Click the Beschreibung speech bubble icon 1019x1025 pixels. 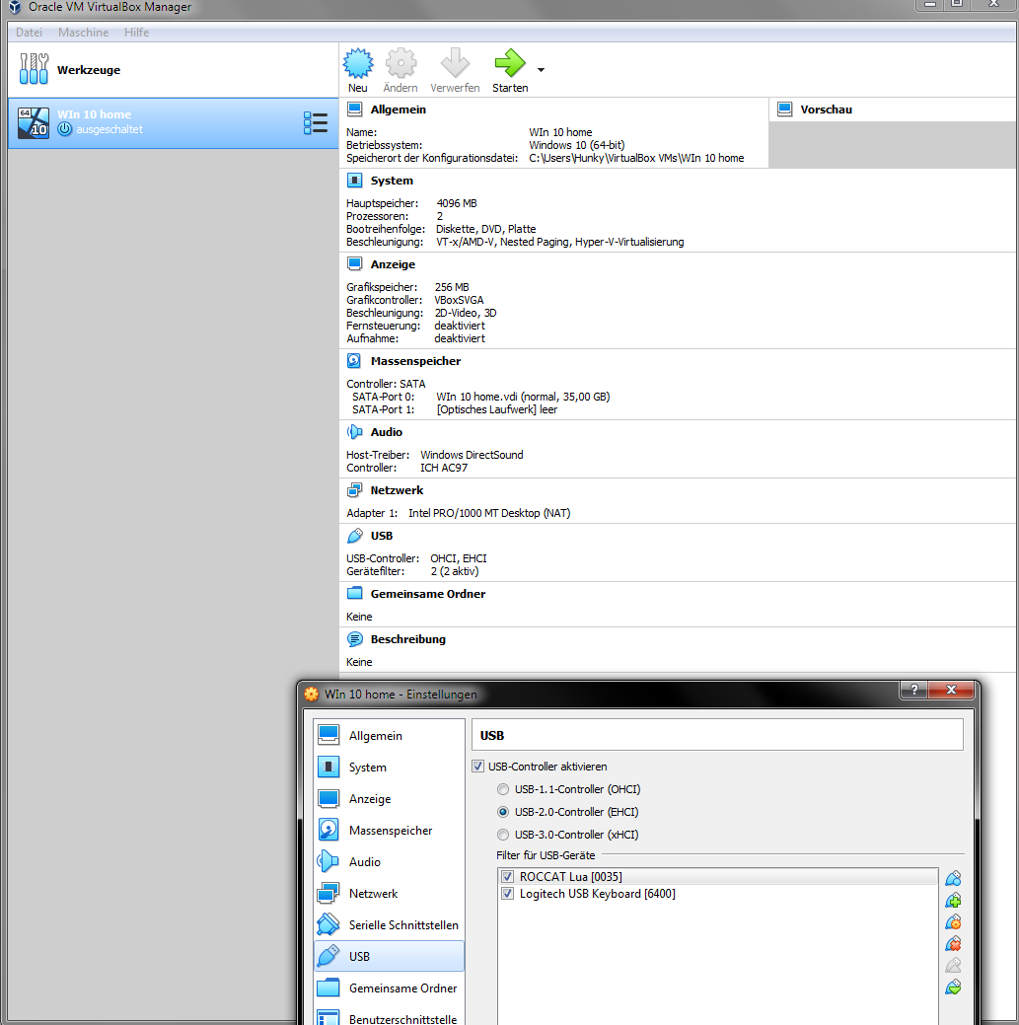coord(354,639)
